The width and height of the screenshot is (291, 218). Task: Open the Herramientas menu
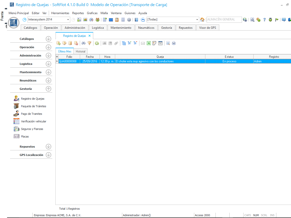pos(60,13)
